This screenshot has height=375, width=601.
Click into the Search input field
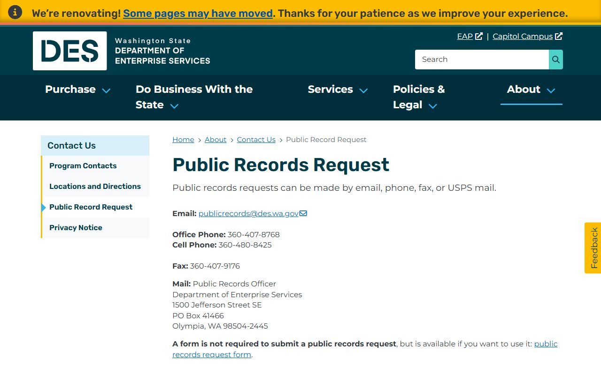click(x=482, y=60)
